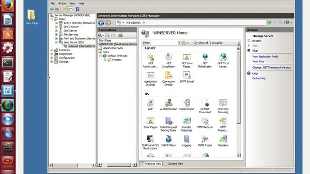Open Error Pages feature in IIS group
The width and height of the screenshot is (310, 174).
pyautogui.click(x=150, y=123)
